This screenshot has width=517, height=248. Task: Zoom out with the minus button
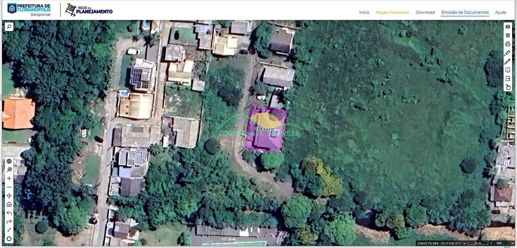(9, 187)
